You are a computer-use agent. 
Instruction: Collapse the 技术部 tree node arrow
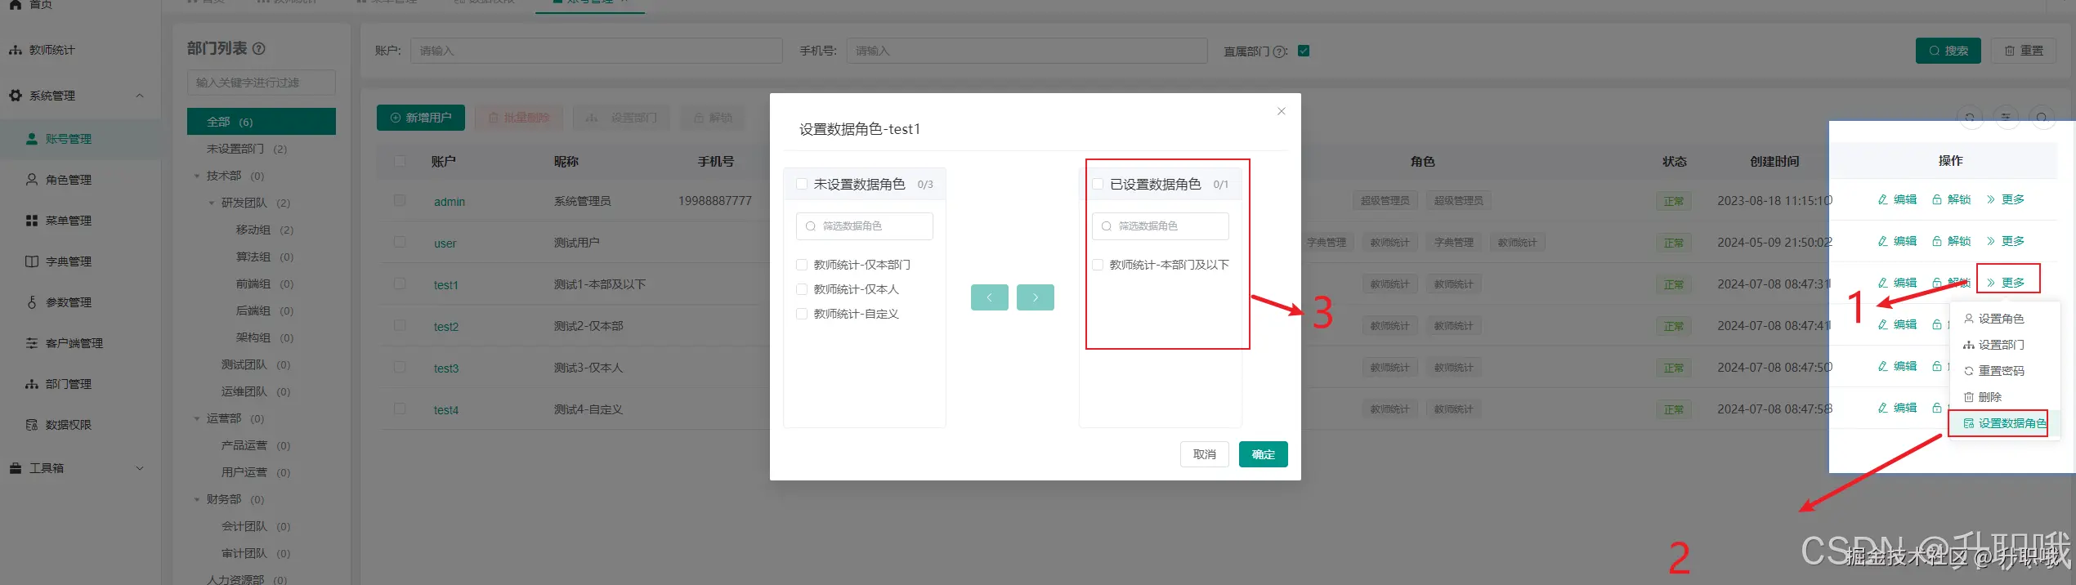197,176
